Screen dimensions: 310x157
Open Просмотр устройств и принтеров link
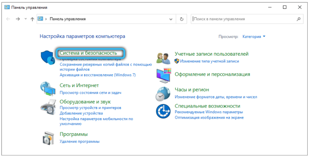pos(90,108)
